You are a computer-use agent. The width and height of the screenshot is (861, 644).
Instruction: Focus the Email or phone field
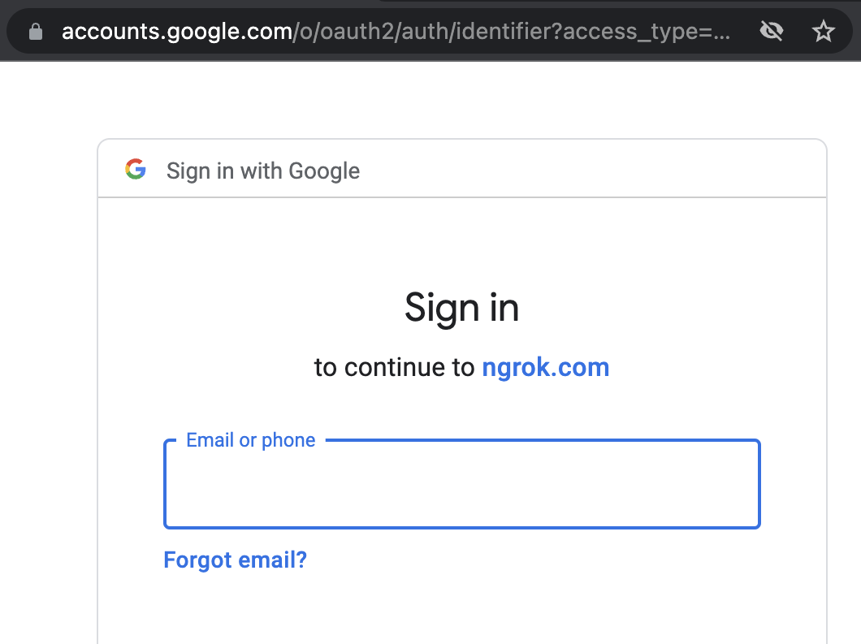point(462,484)
